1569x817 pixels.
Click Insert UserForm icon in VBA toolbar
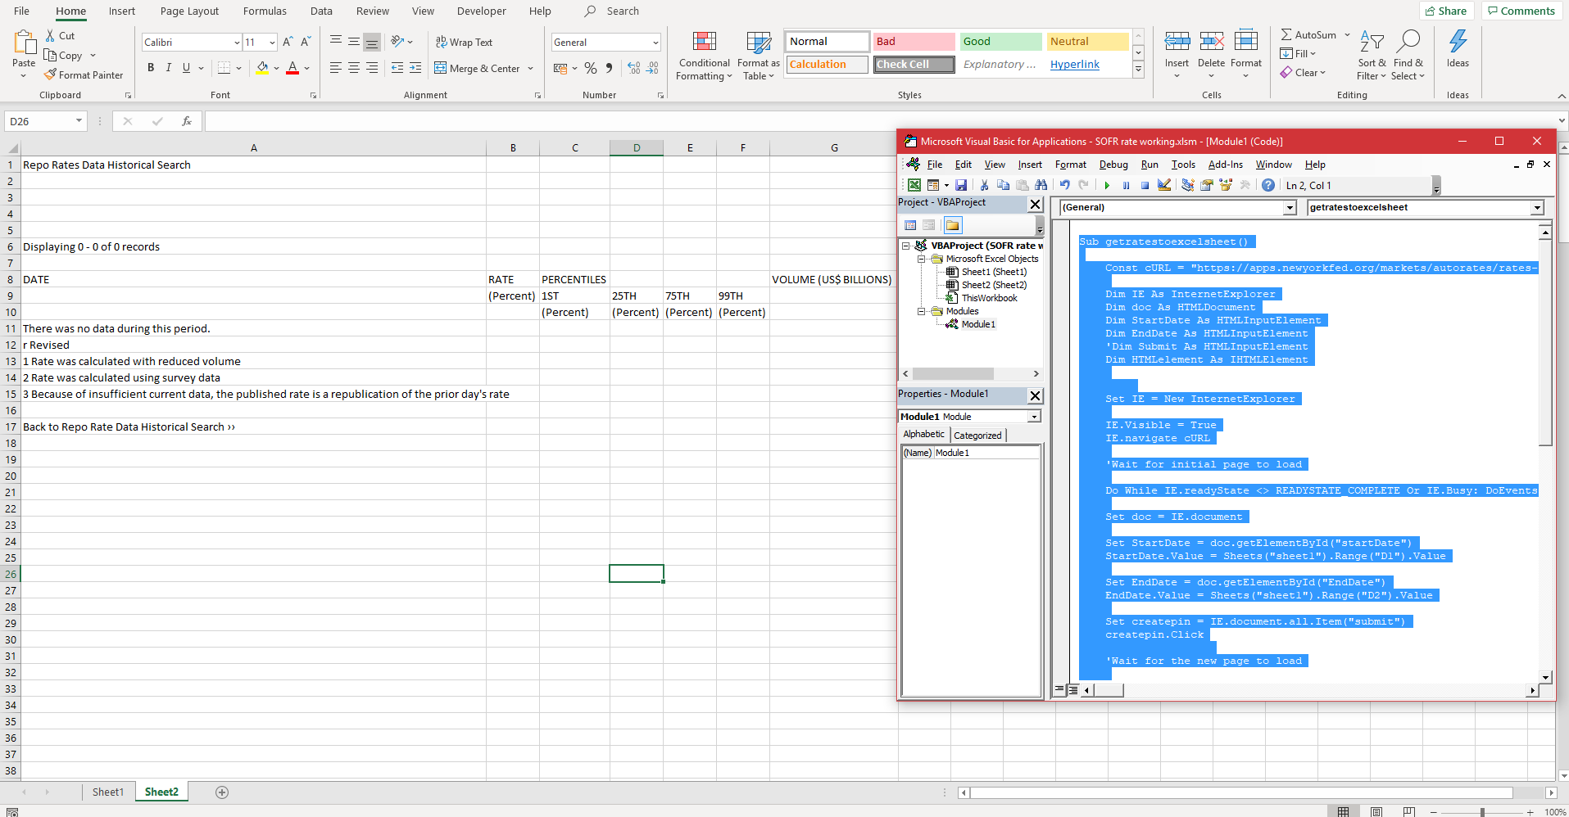coord(933,185)
